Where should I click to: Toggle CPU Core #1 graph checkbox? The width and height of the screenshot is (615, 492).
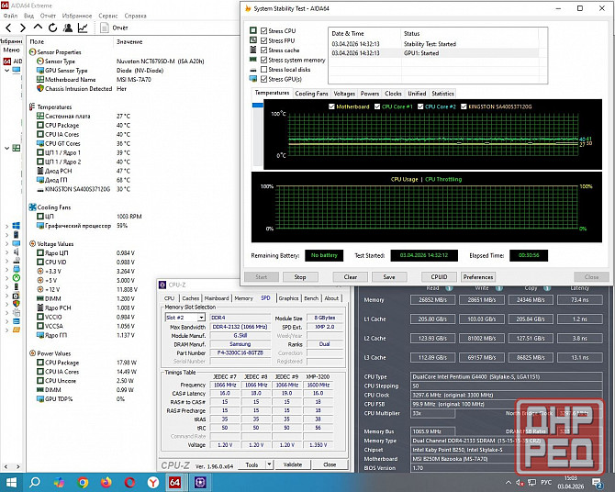(377, 106)
